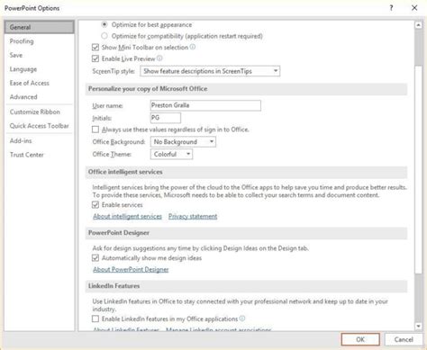Open the Save options category

(x=16, y=55)
